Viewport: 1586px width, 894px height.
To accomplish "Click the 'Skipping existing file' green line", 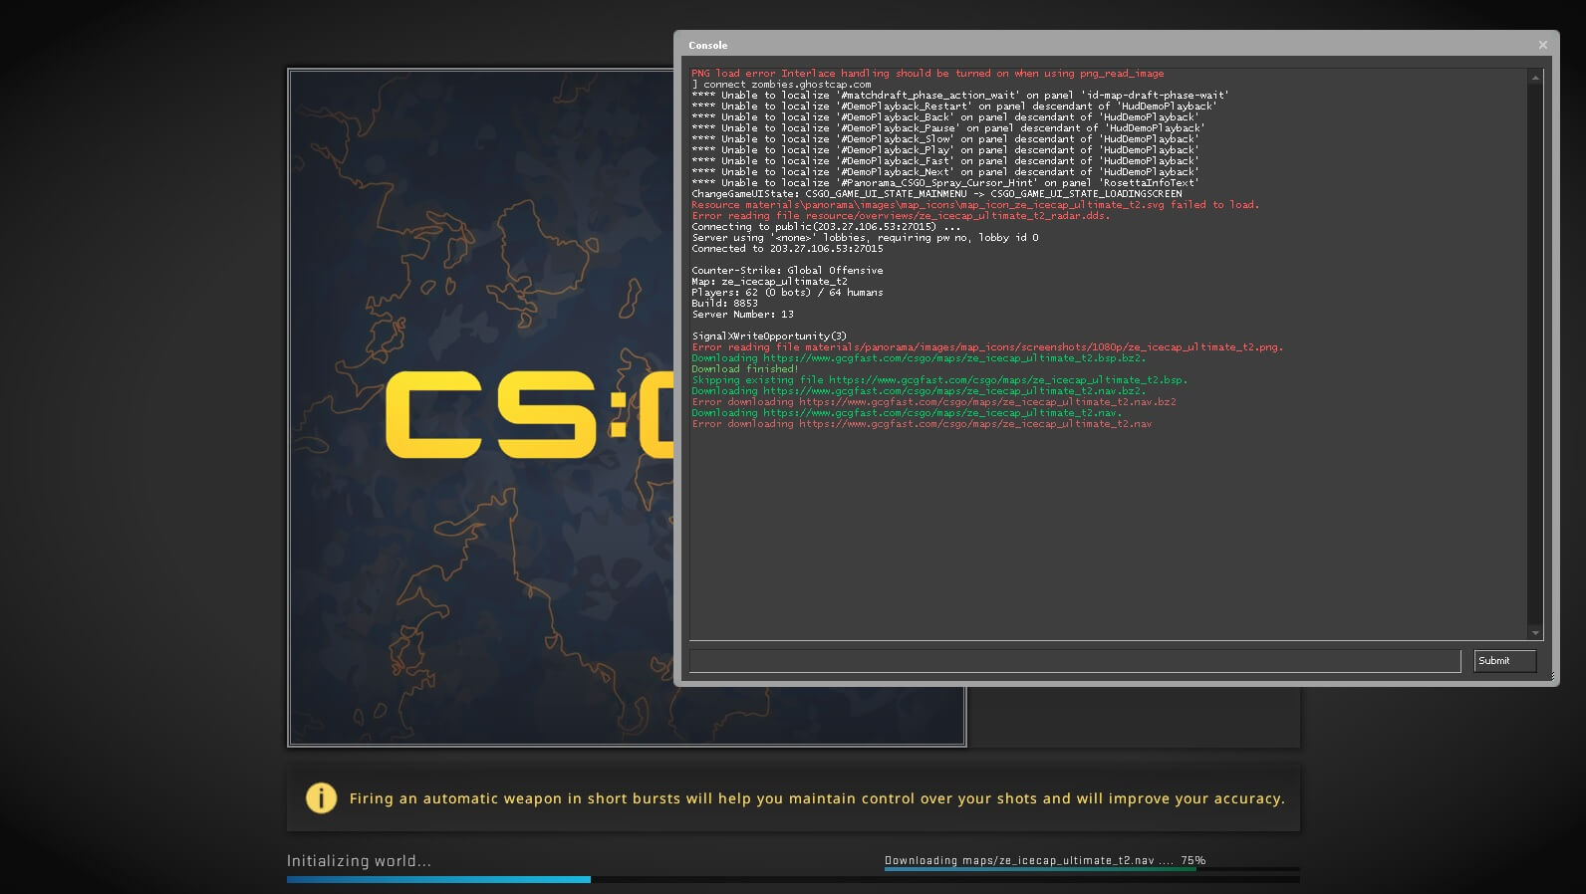I will tap(939, 380).
